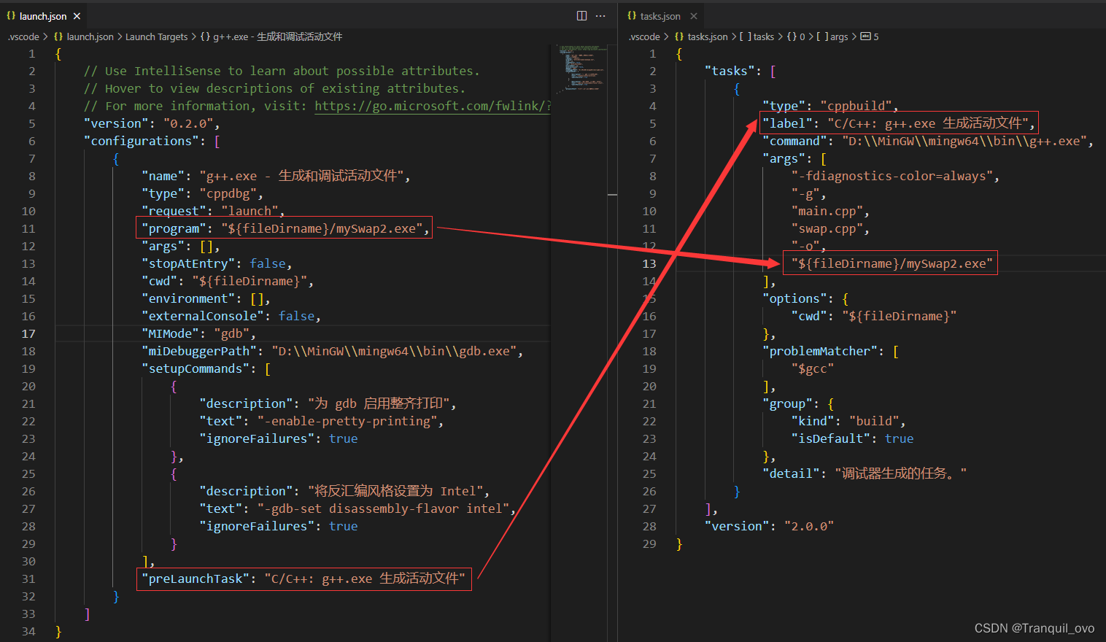Image resolution: width=1106 pixels, height=642 pixels.
Task: Click line number 17 in launch.json gutter
Action: 28,333
